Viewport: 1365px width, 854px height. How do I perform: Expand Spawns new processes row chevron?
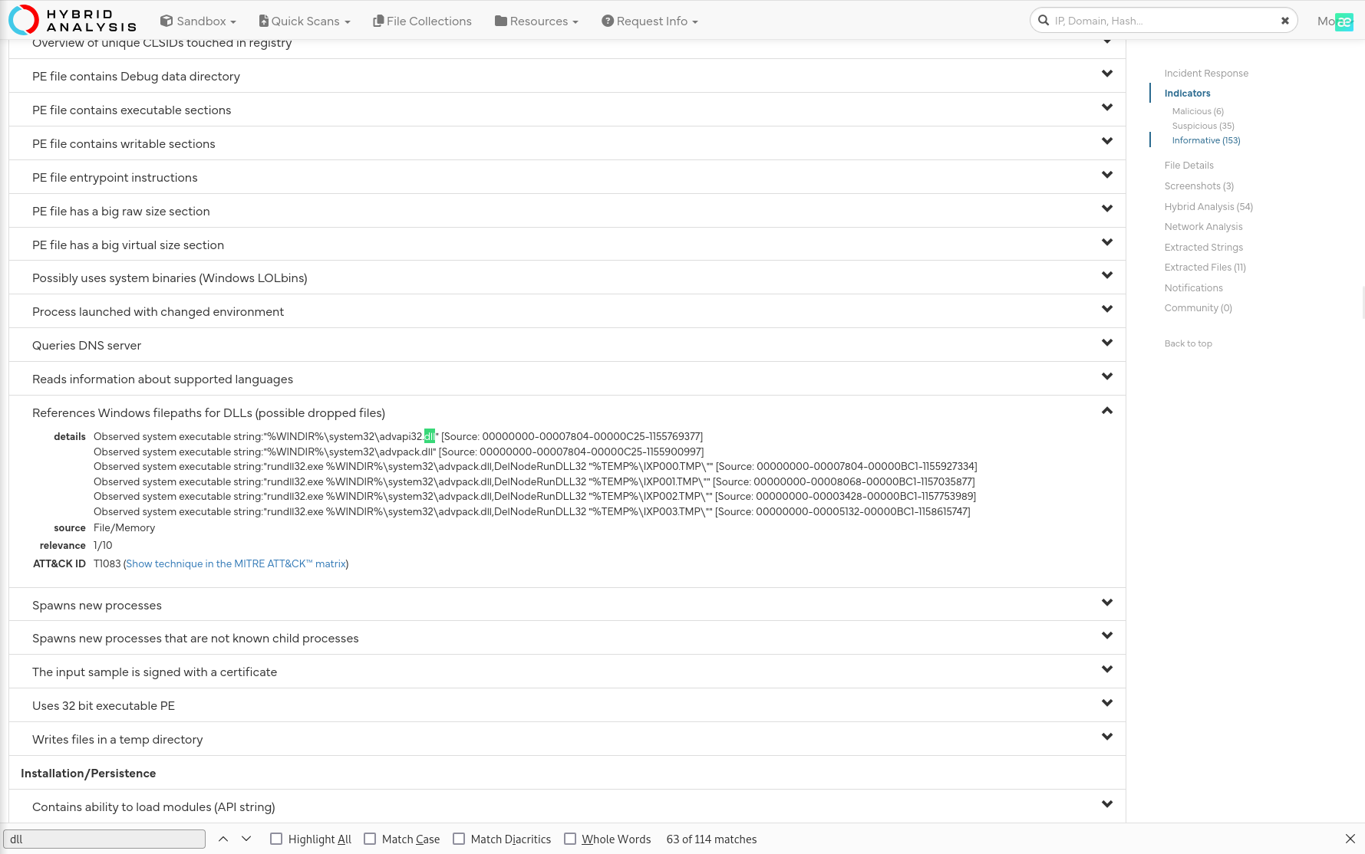[1107, 603]
